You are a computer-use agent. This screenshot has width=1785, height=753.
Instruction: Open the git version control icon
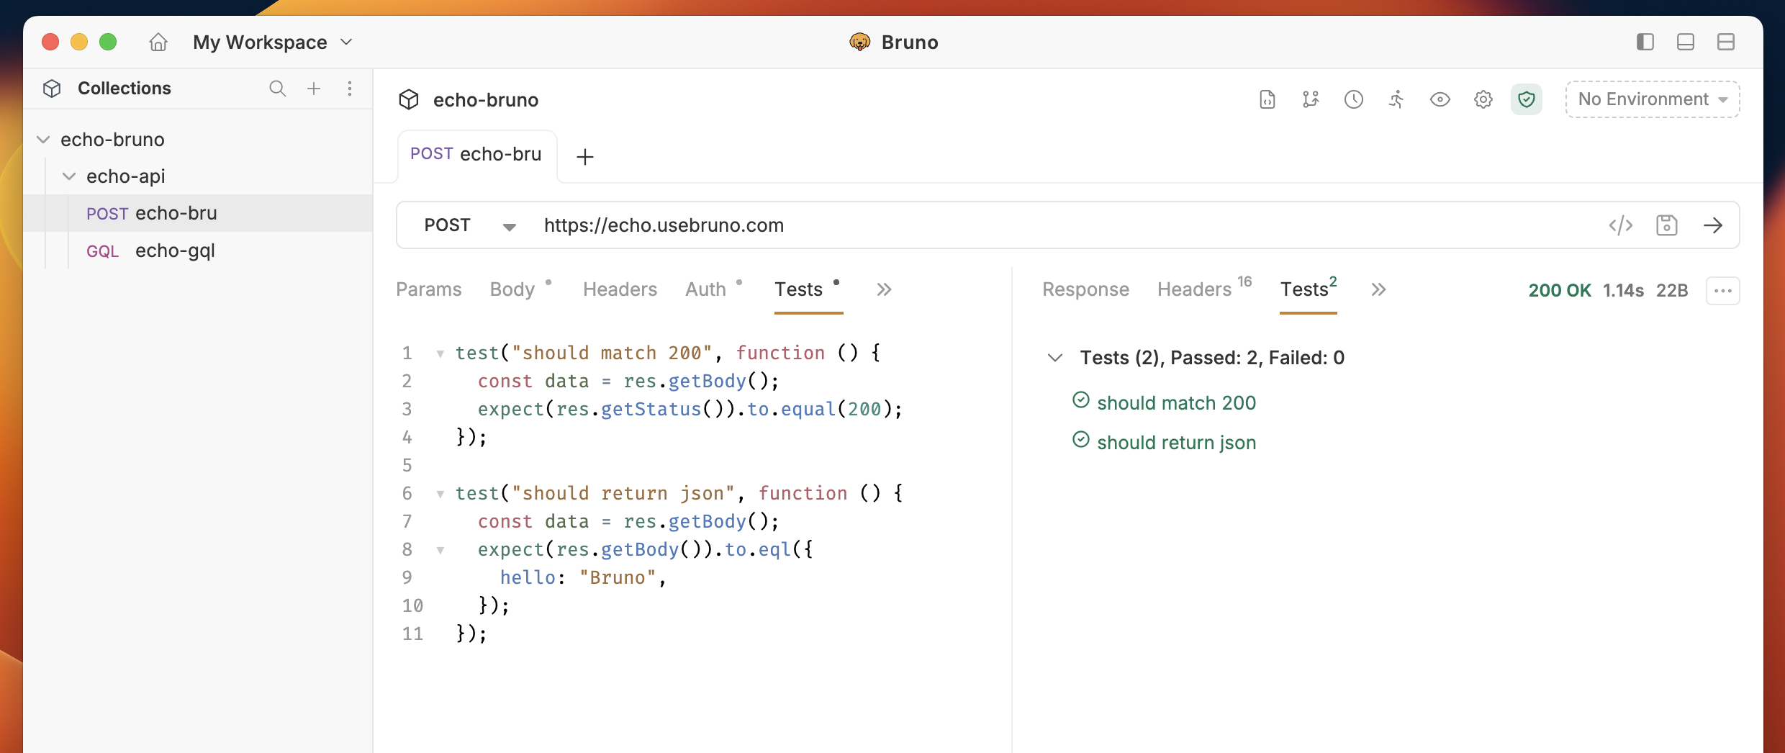point(1310,99)
